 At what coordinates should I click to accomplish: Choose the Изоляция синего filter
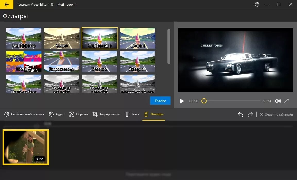(x=138, y=84)
